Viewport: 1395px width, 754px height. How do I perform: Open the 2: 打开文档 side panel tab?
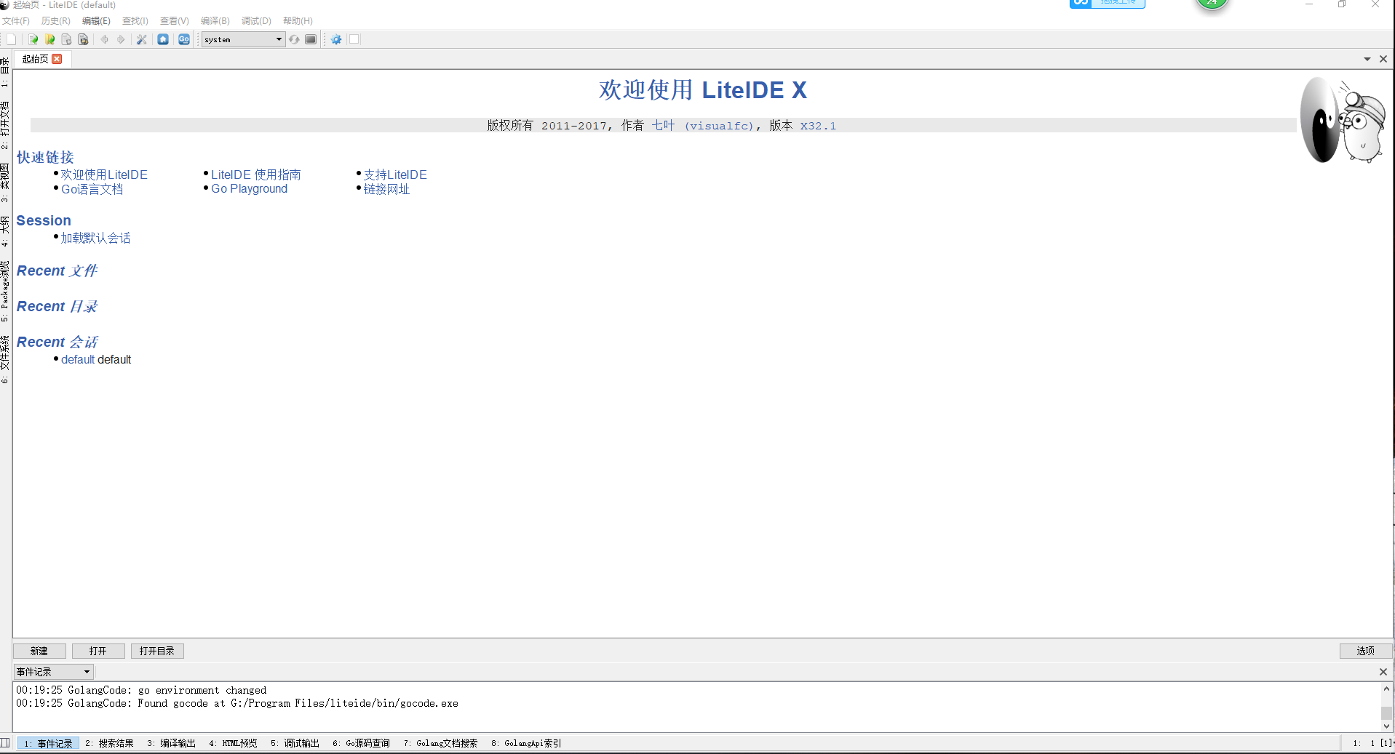pos(5,125)
